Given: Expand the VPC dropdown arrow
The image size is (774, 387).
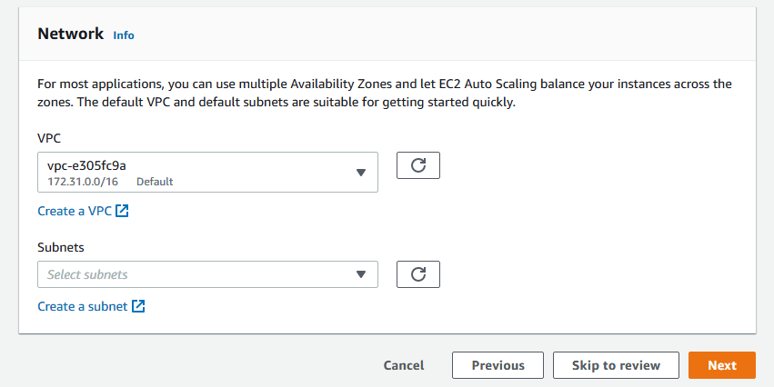Looking at the screenshot, I should [360, 173].
